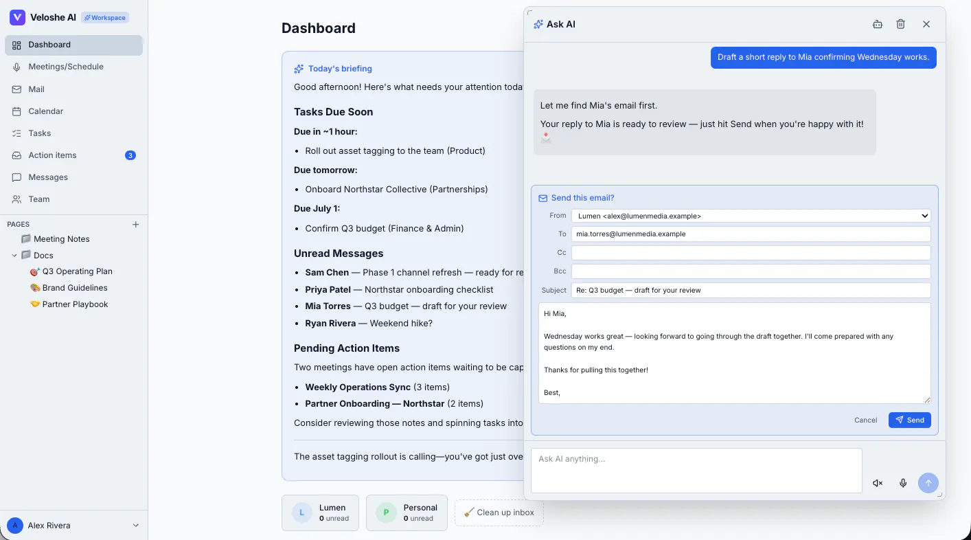Close the Ask AI panel
Viewport: 971px width, 540px height.
[x=926, y=24]
